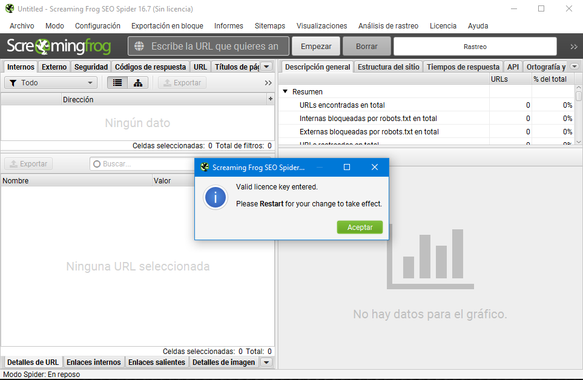
Task: Close the licence dialog with X
Action: tap(375, 167)
